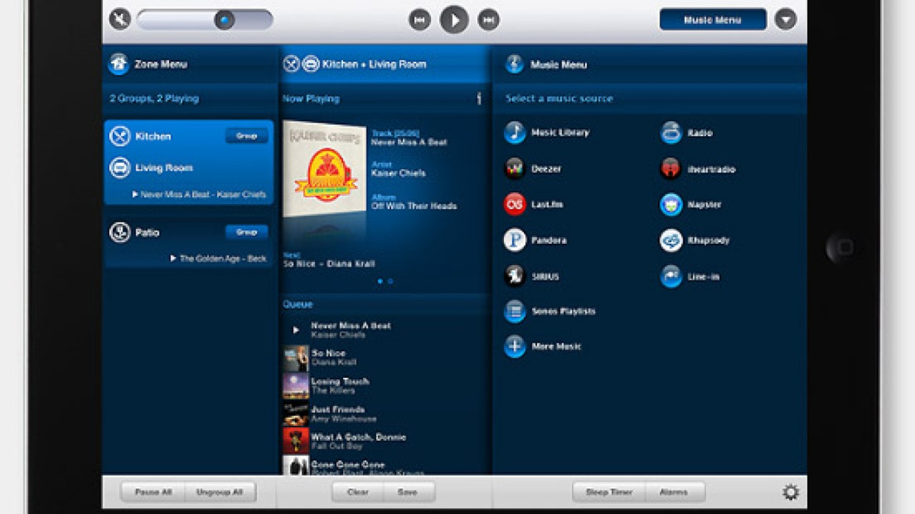Screen dimensions: 915x514
Task: Open the Pandora music source
Action: (x=515, y=241)
